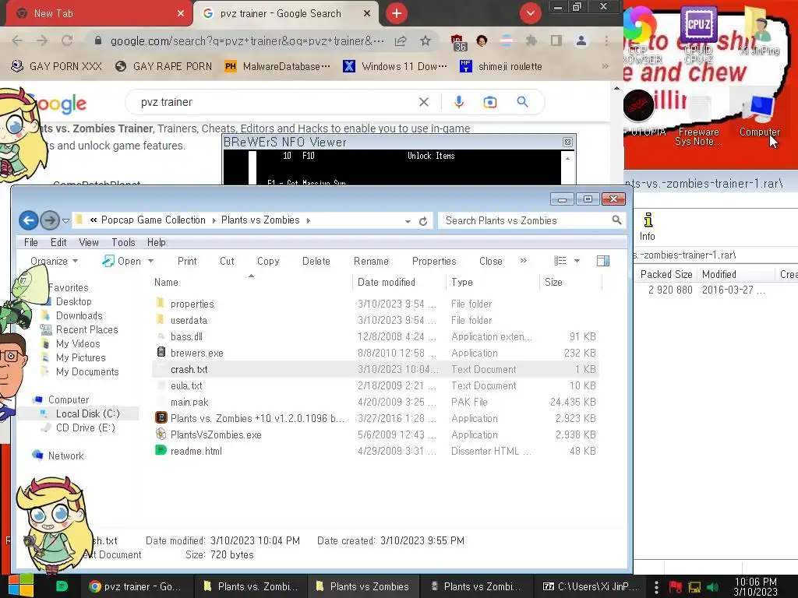Open the Organize dropdown
Viewport: 798px width, 598px height.
coord(54,261)
